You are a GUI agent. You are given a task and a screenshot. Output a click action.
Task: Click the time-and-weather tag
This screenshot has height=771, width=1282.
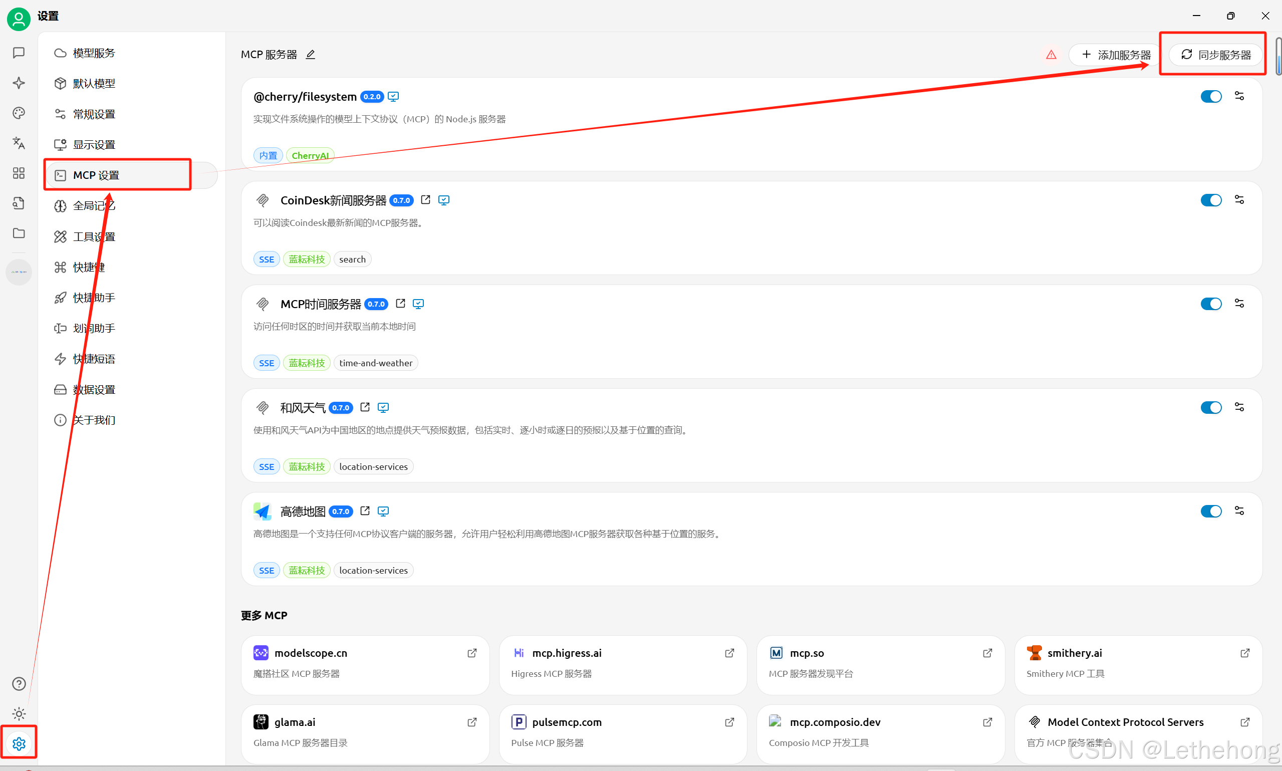(376, 363)
